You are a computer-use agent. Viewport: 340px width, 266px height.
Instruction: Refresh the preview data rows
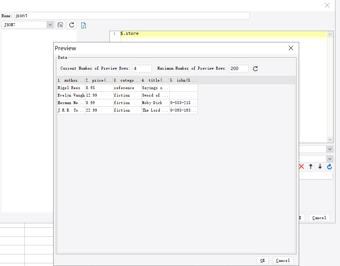[255, 69]
